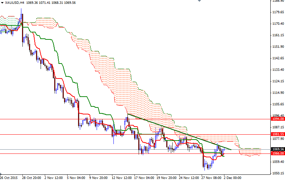The width and height of the screenshot is (285, 180).
Task: Click the current price tag 1069.56
Action: [278, 149]
